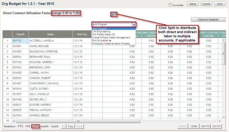Click the horizontal scrollbar right arrow
Screen dimensions: 229x132
coord(220,121)
